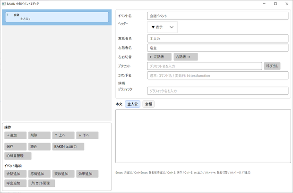The height and width of the screenshot is (193, 293).
Task: Click the グラフィック名を入力 field
Action: point(218,91)
